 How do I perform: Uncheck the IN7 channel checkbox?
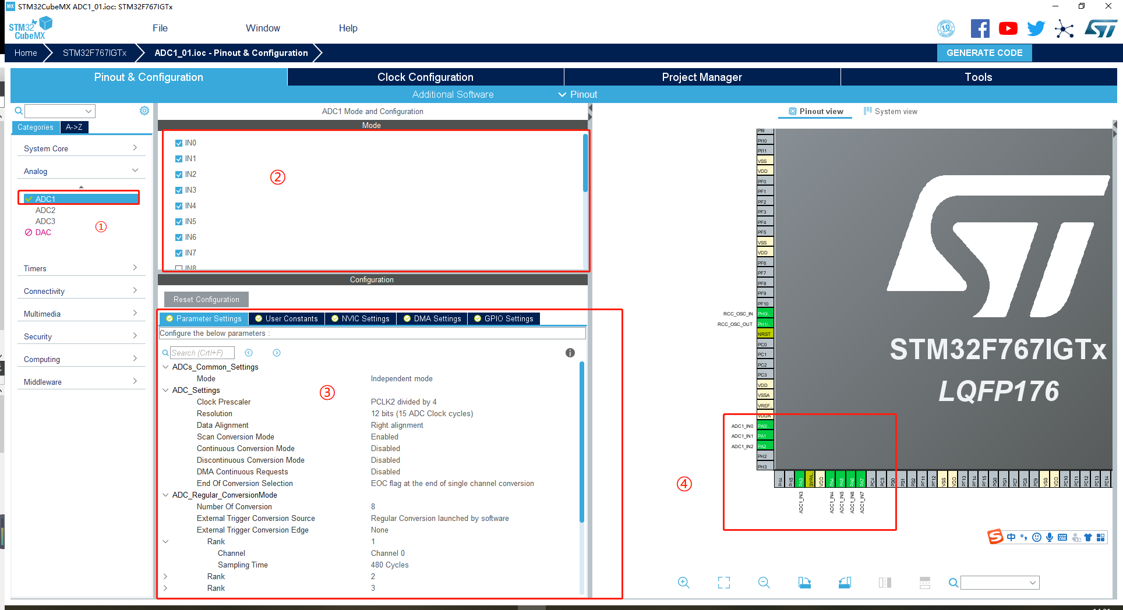[179, 253]
